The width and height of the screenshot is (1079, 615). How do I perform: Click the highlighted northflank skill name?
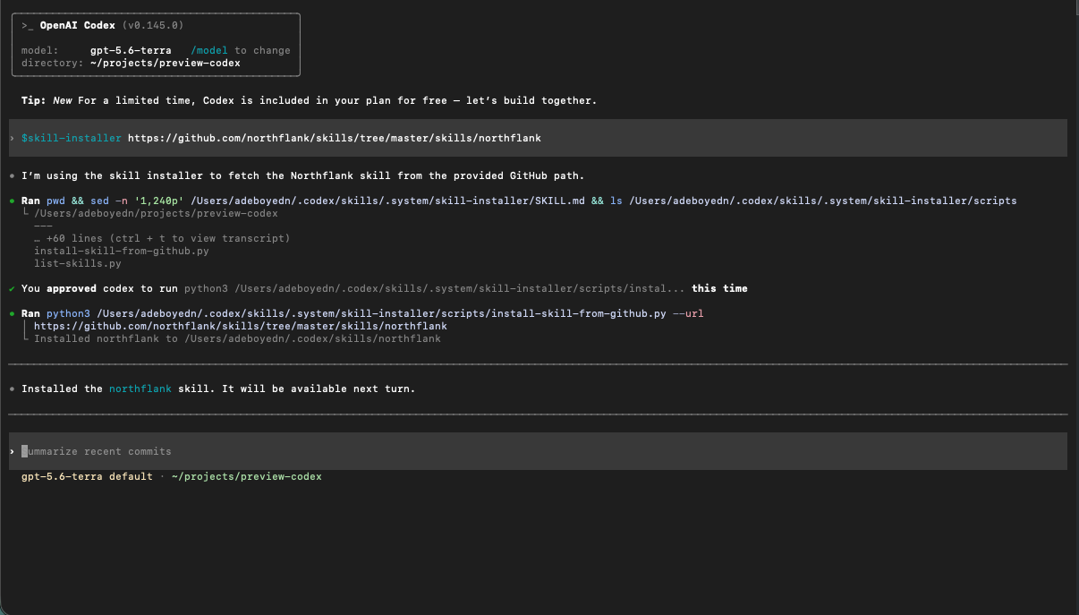click(140, 389)
